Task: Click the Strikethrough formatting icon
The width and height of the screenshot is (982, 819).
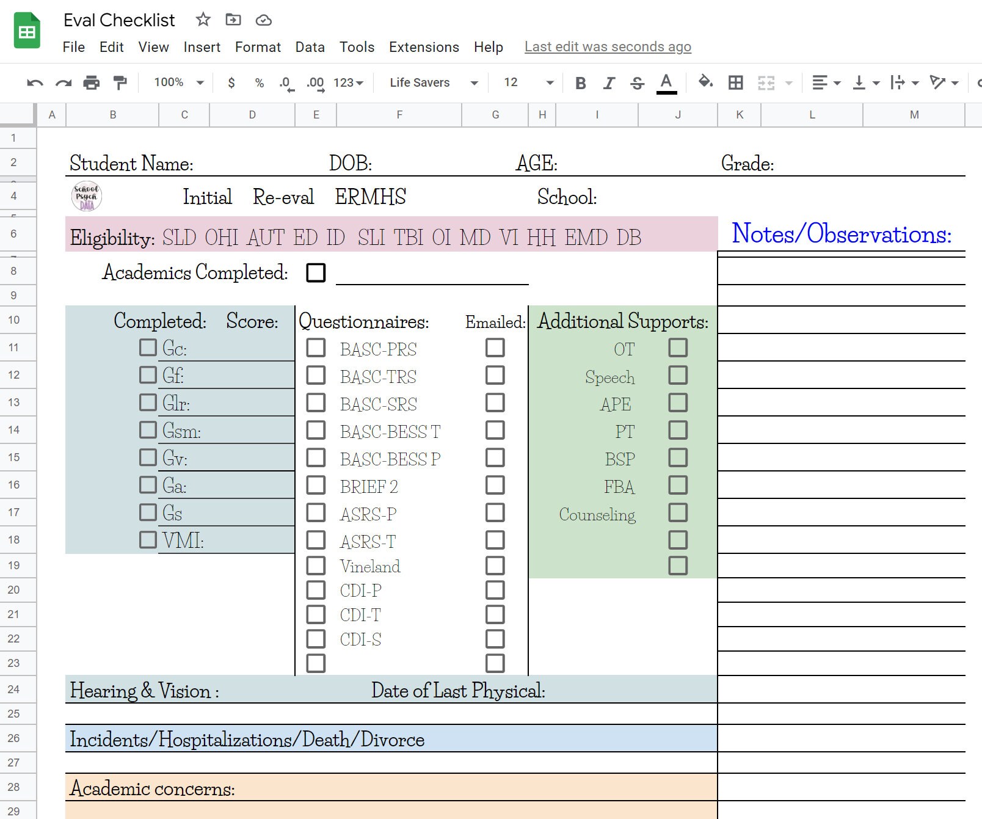Action: [636, 82]
